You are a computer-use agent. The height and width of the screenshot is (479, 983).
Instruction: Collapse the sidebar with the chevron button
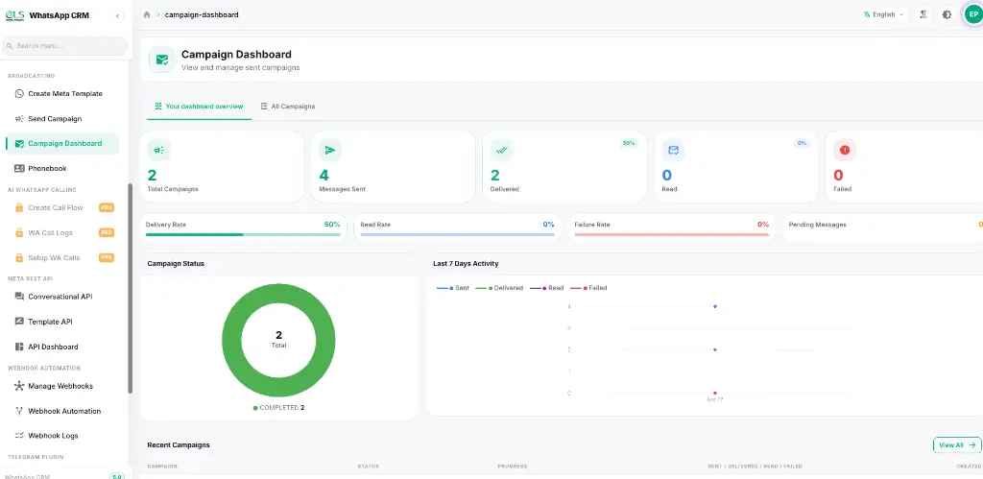118,16
